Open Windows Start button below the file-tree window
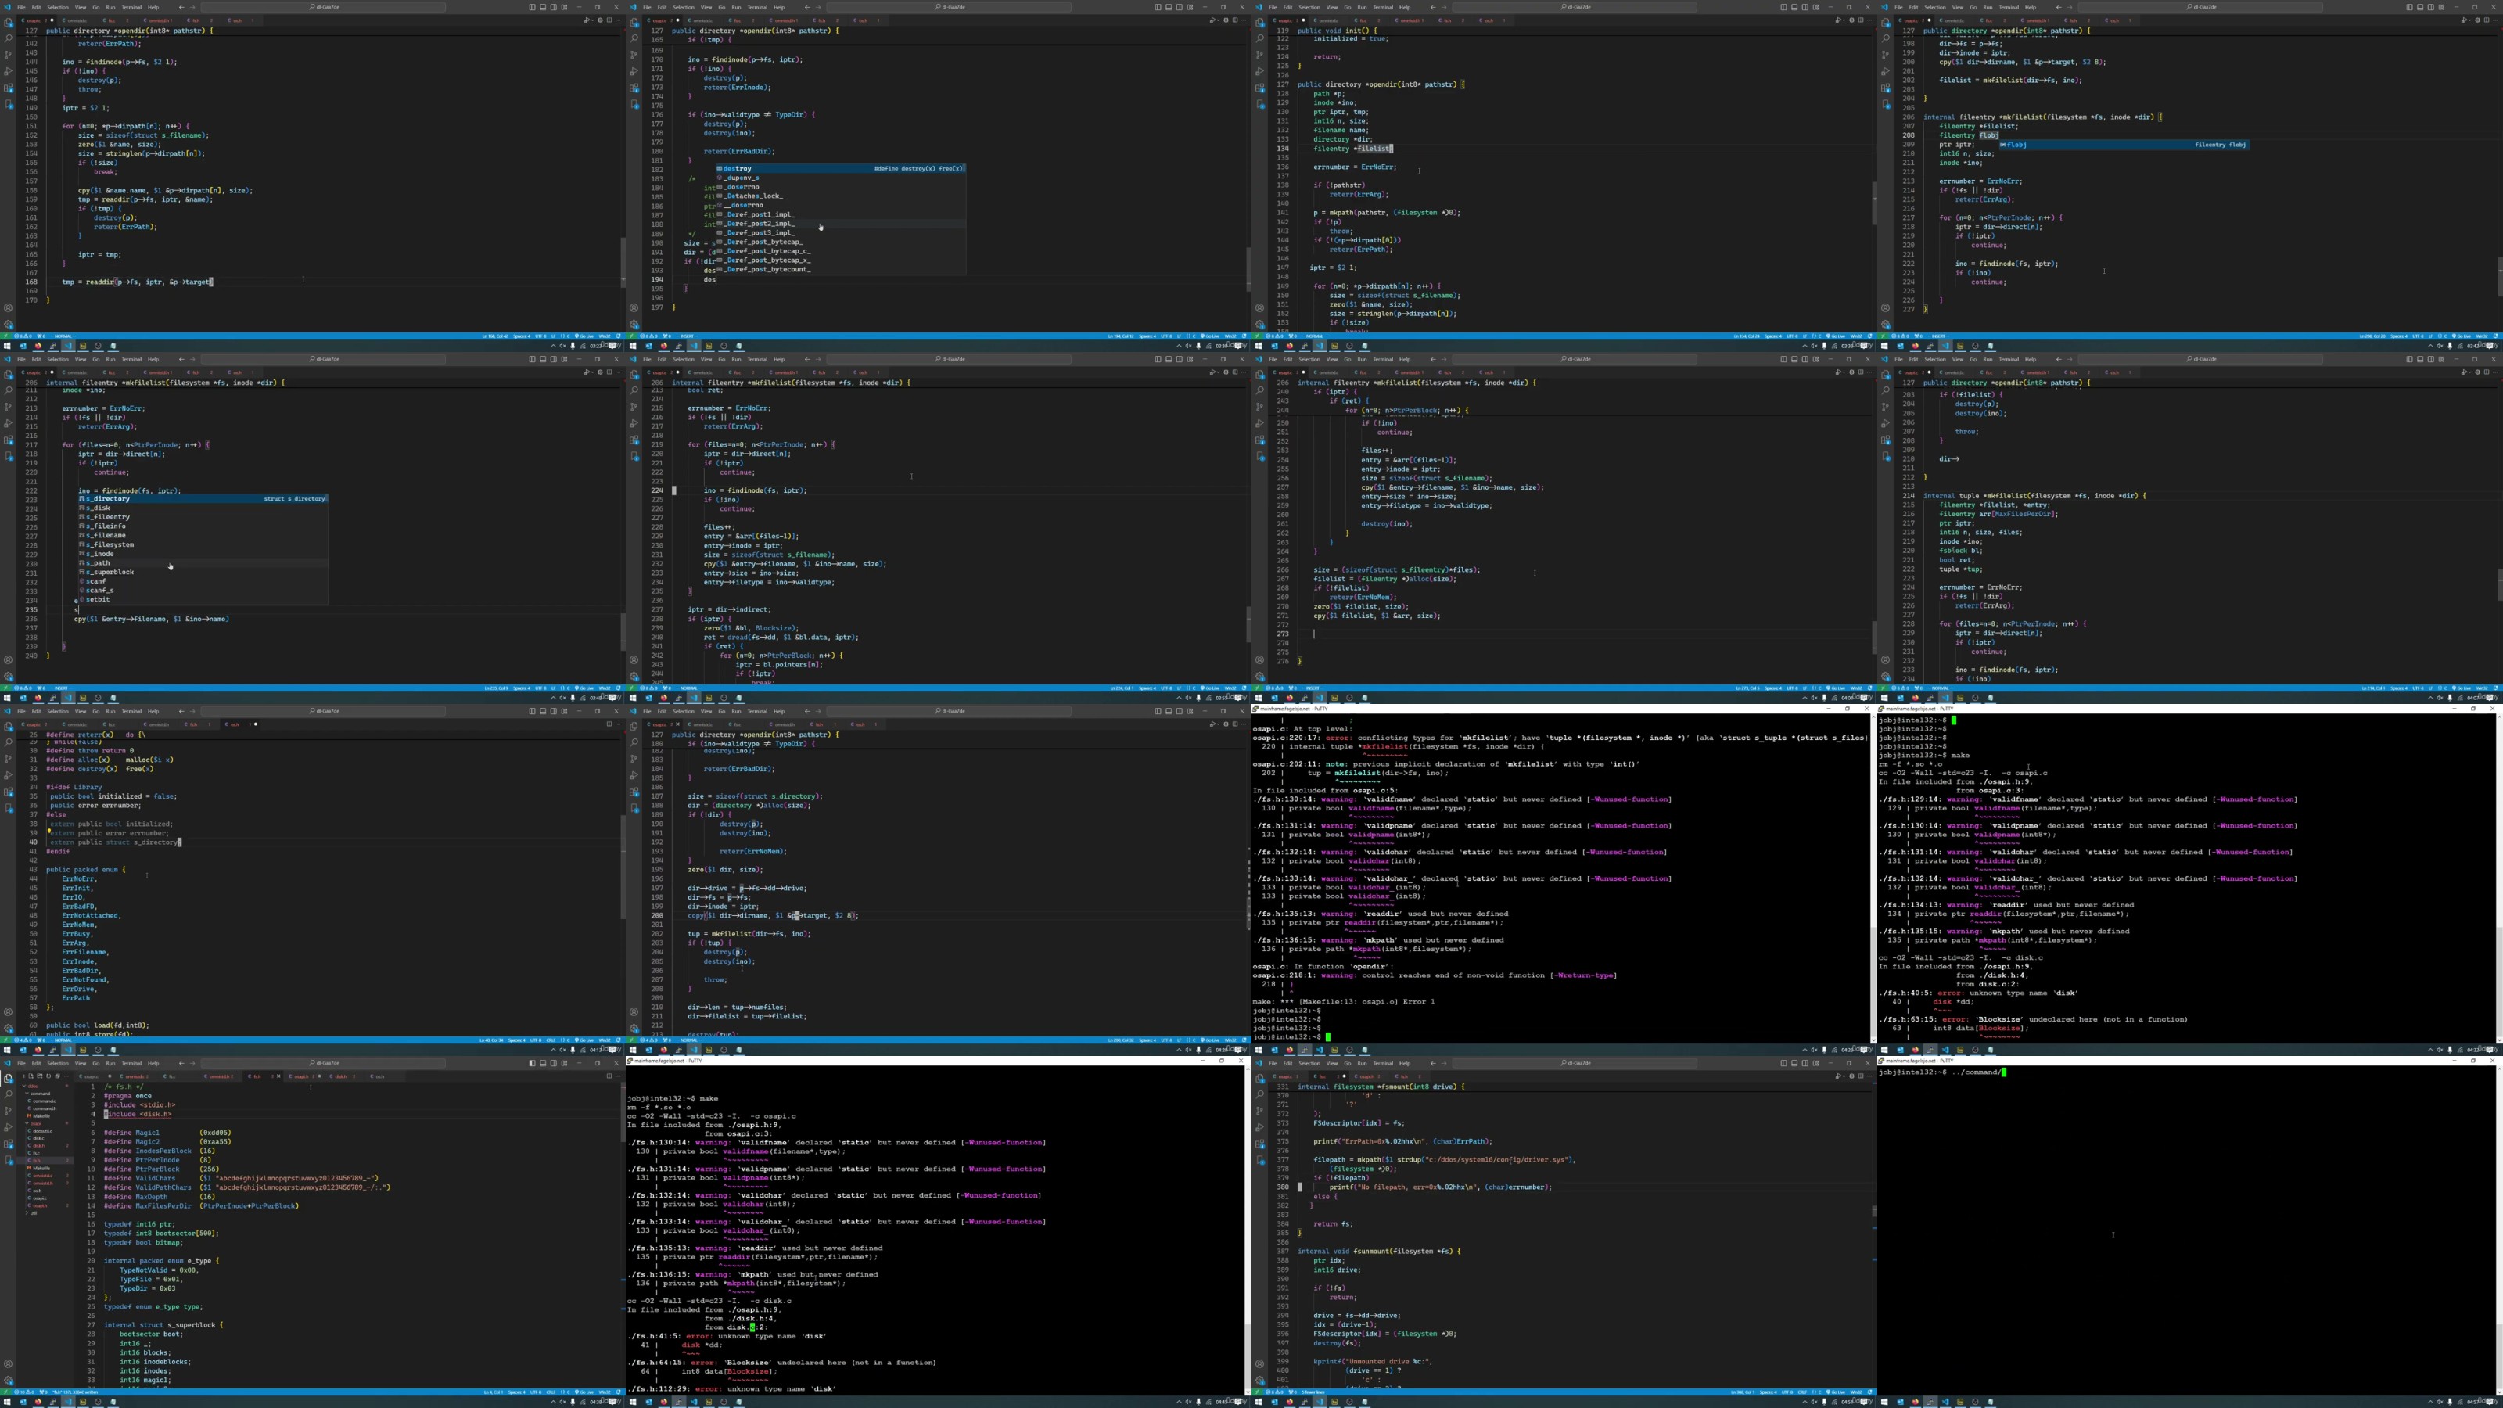The height and width of the screenshot is (1408, 2503). click(7, 1403)
